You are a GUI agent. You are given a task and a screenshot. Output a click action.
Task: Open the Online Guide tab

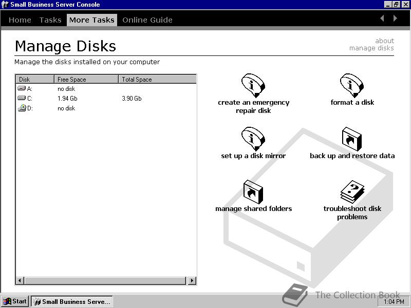click(147, 20)
